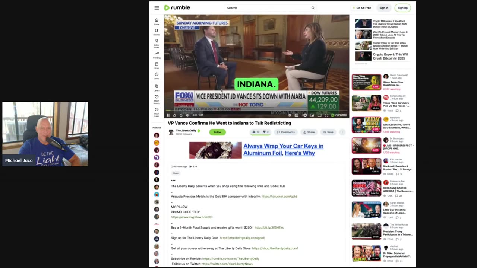The width and height of the screenshot is (477, 268).
Task: Select the News tag
Action: (x=176, y=173)
